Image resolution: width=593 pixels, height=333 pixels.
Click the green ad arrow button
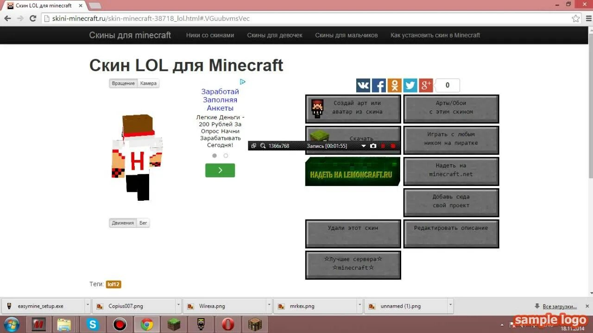pyautogui.click(x=220, y=170)
